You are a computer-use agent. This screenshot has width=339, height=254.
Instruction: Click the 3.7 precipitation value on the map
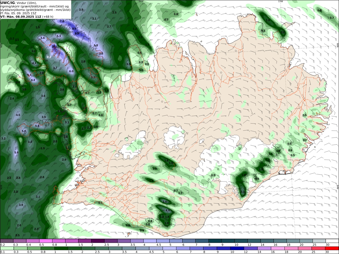pos(55,68)
